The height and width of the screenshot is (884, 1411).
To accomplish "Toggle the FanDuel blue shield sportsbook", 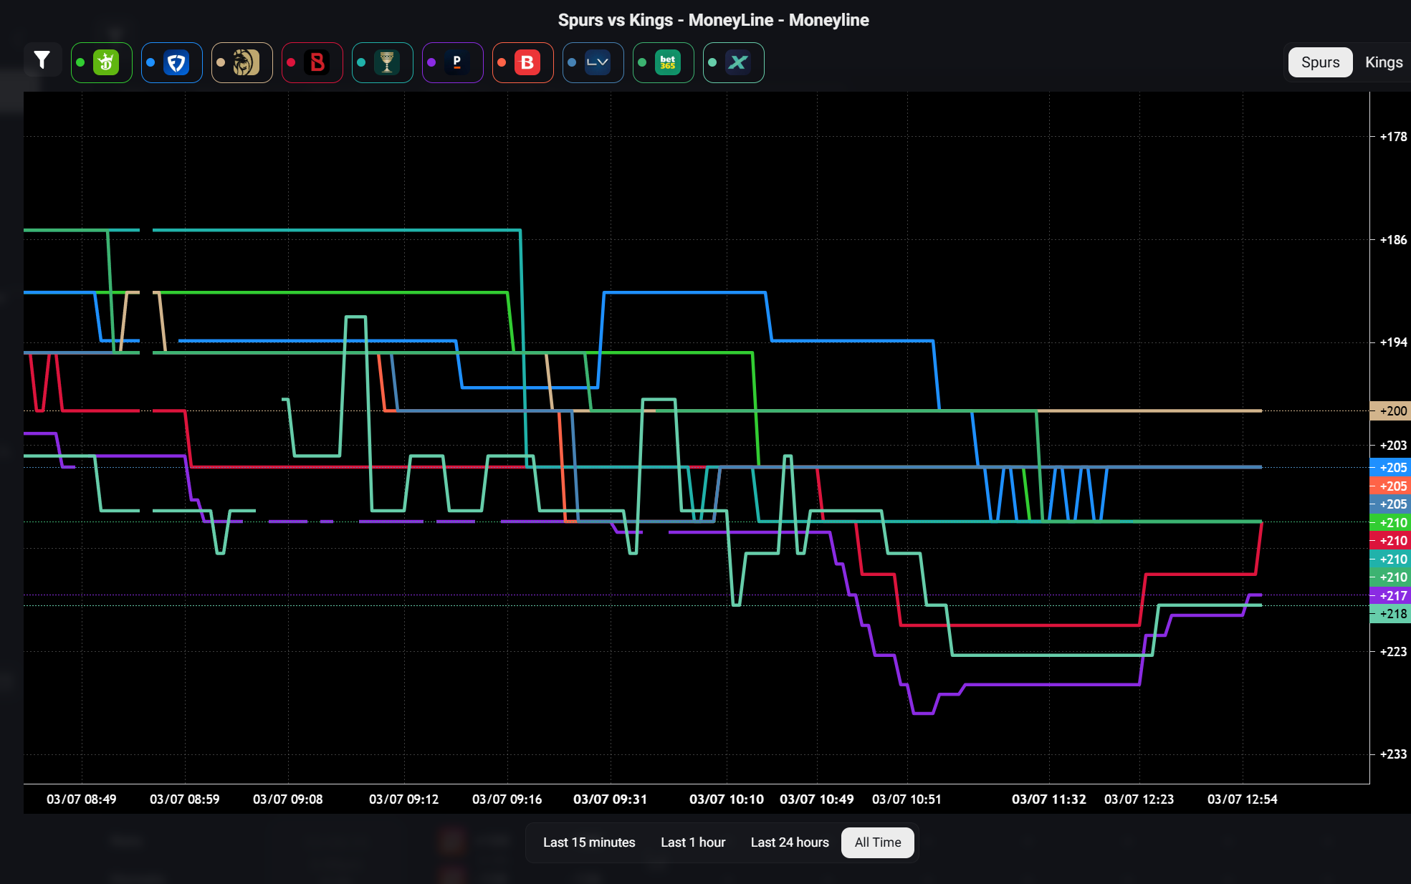I will (x=172, y=63).
